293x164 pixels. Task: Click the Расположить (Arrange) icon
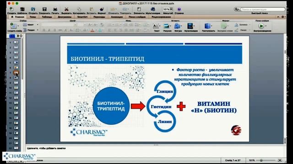207,26
